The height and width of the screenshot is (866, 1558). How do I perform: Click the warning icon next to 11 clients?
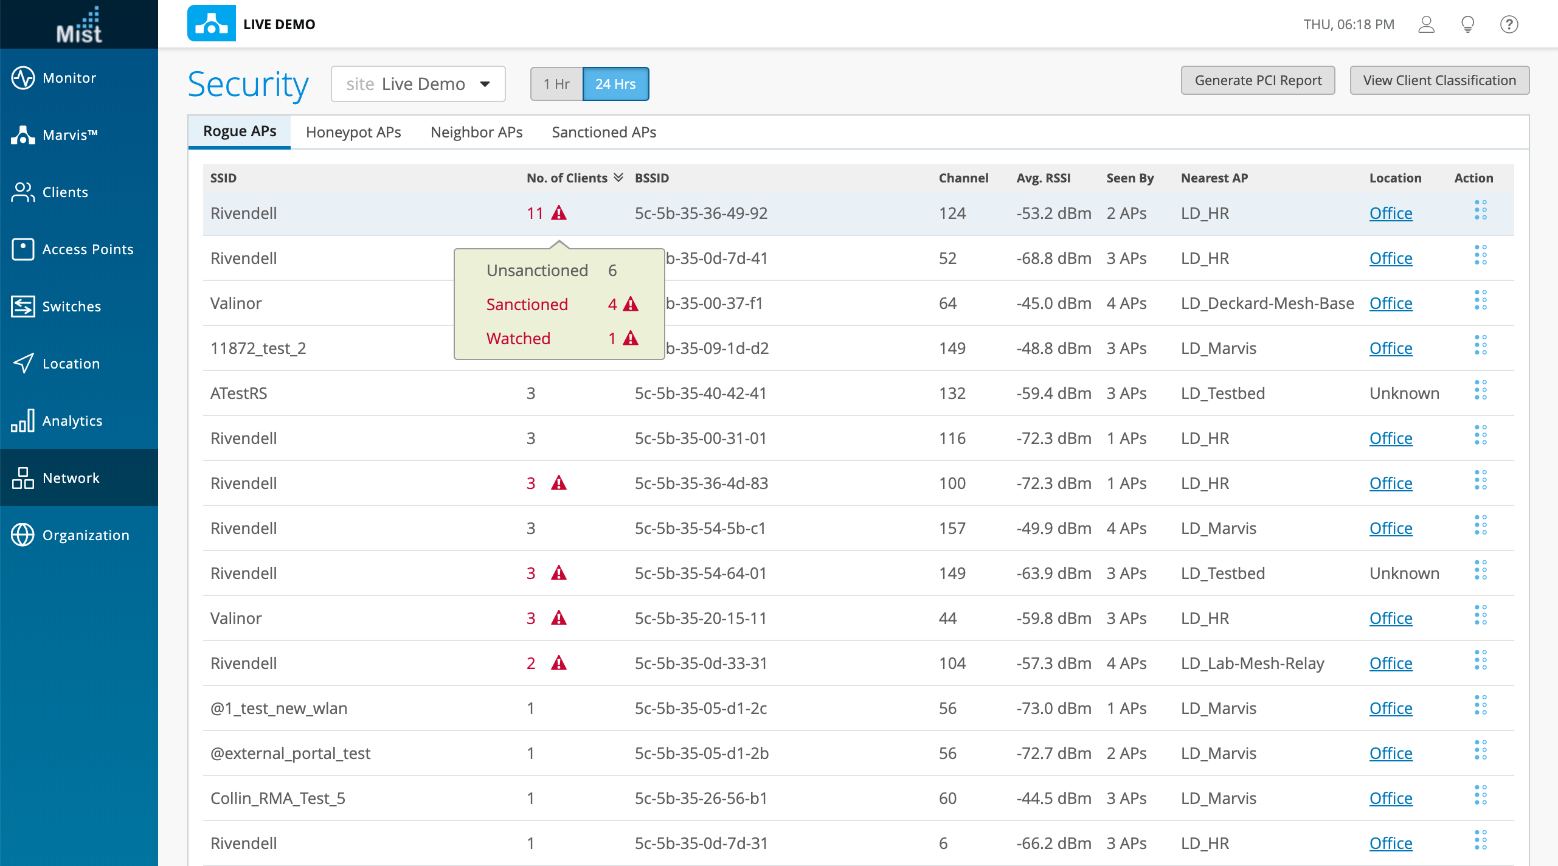tap(558, 213)
